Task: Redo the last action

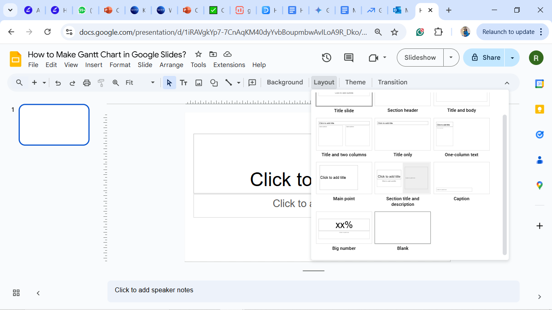Action: click(x=72, y=83)
